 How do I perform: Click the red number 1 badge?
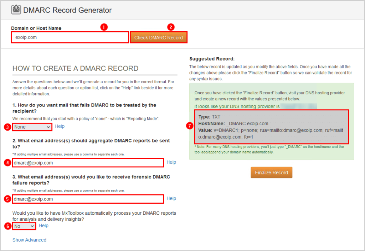[x=104, y=27]
